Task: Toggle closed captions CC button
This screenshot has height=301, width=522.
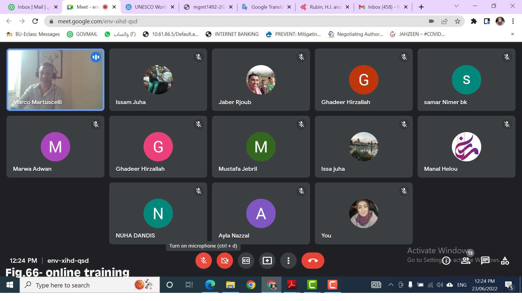Action: (x=246, y=261)
